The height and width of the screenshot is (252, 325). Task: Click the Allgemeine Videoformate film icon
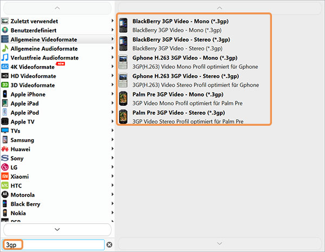pos(5,39)
